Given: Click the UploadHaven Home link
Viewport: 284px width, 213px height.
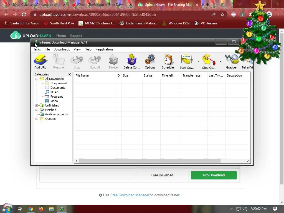Looking at the screenshot, I should coord(61,36).
